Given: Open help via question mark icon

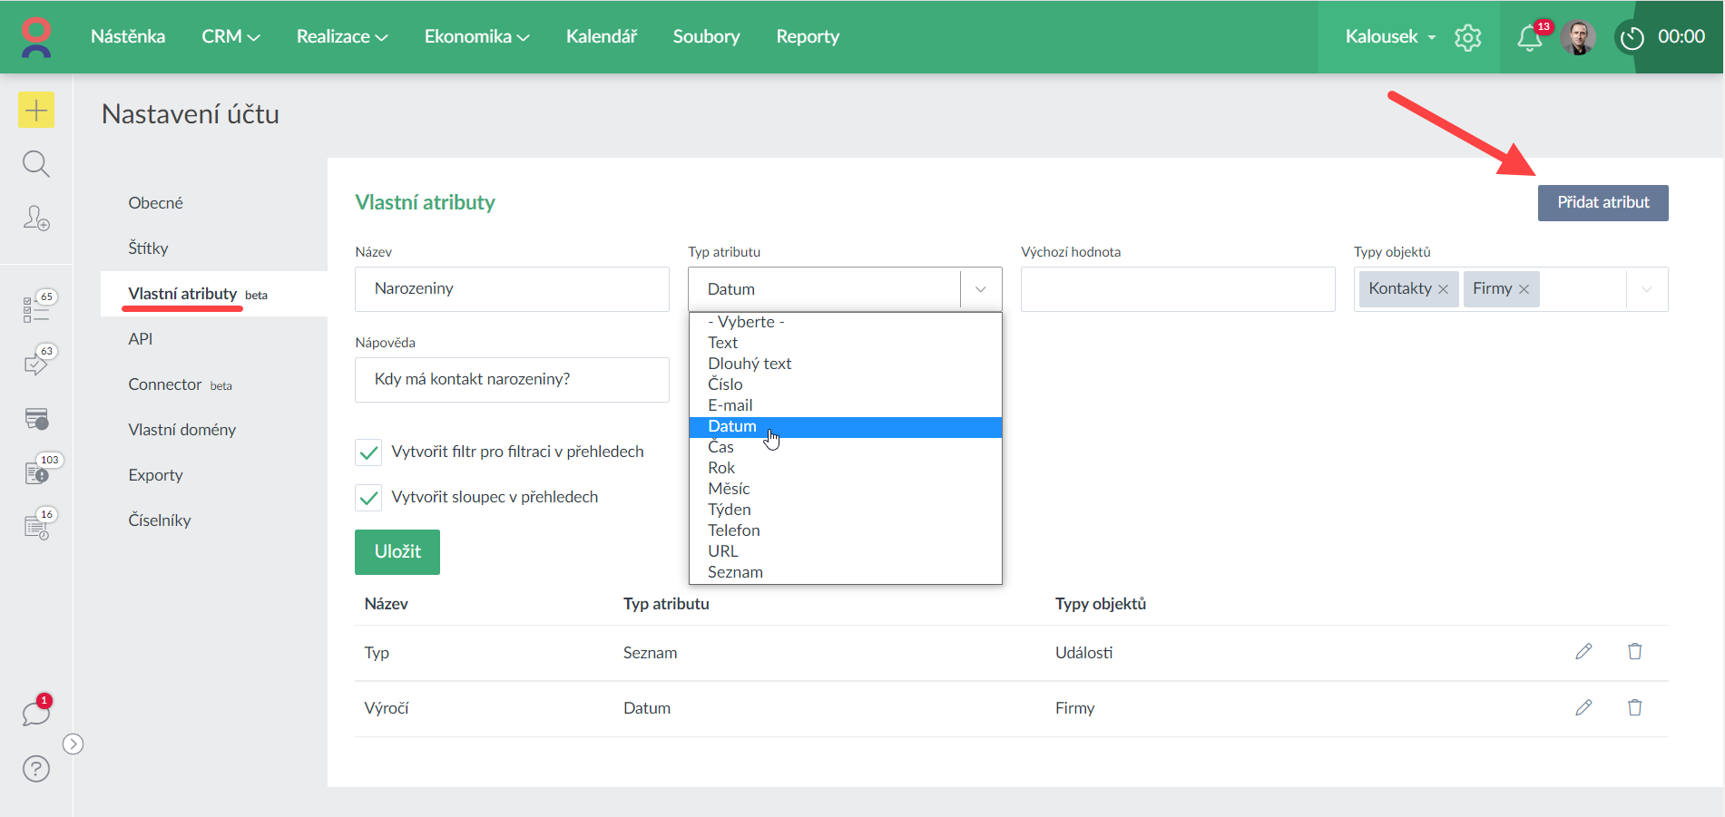Looking at the screenshot, I should tap(36, 769).
